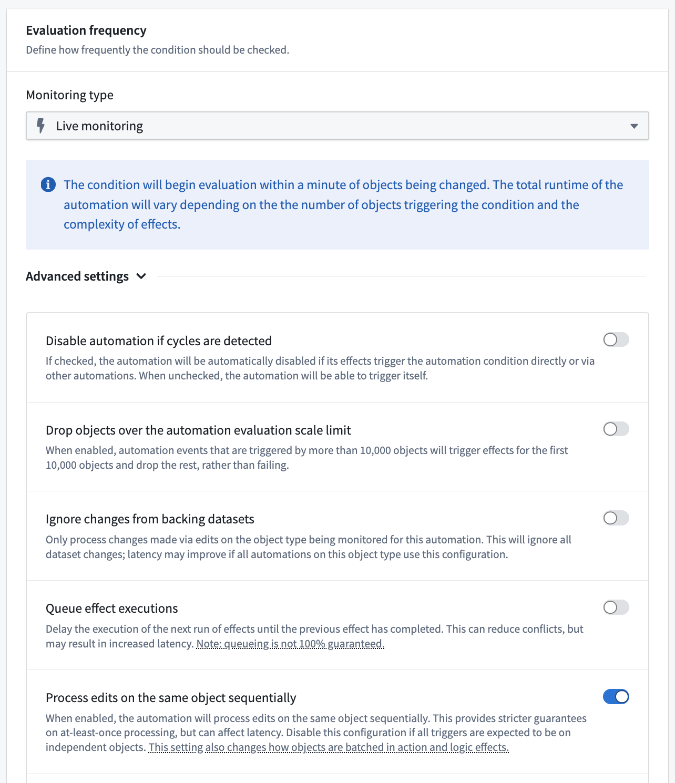Click the 'Queue effect executions' row title
Screen dimensions: 675x783
tap(111, 608)
